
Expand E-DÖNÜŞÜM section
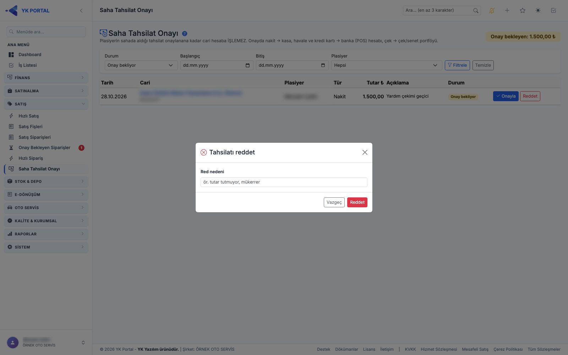(46, 195)
